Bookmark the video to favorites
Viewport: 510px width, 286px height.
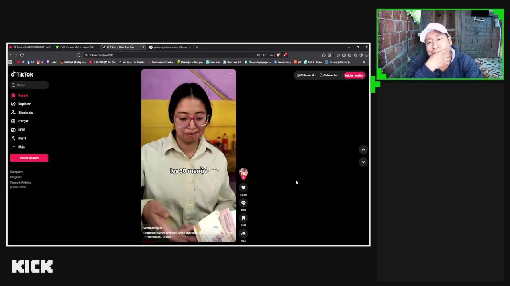[x=243, y=218]
